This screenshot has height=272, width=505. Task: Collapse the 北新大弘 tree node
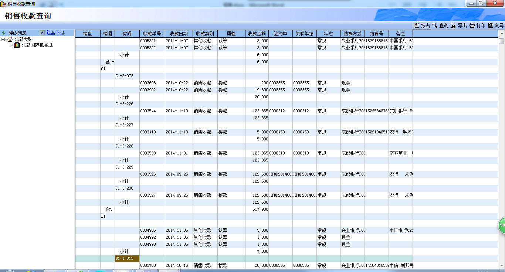(3, 39)
